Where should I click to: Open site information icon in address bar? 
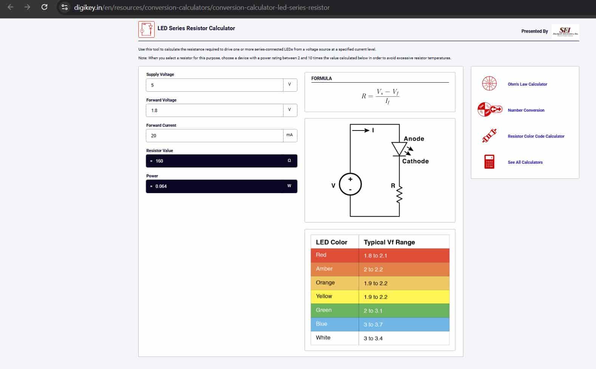(65, 7)
